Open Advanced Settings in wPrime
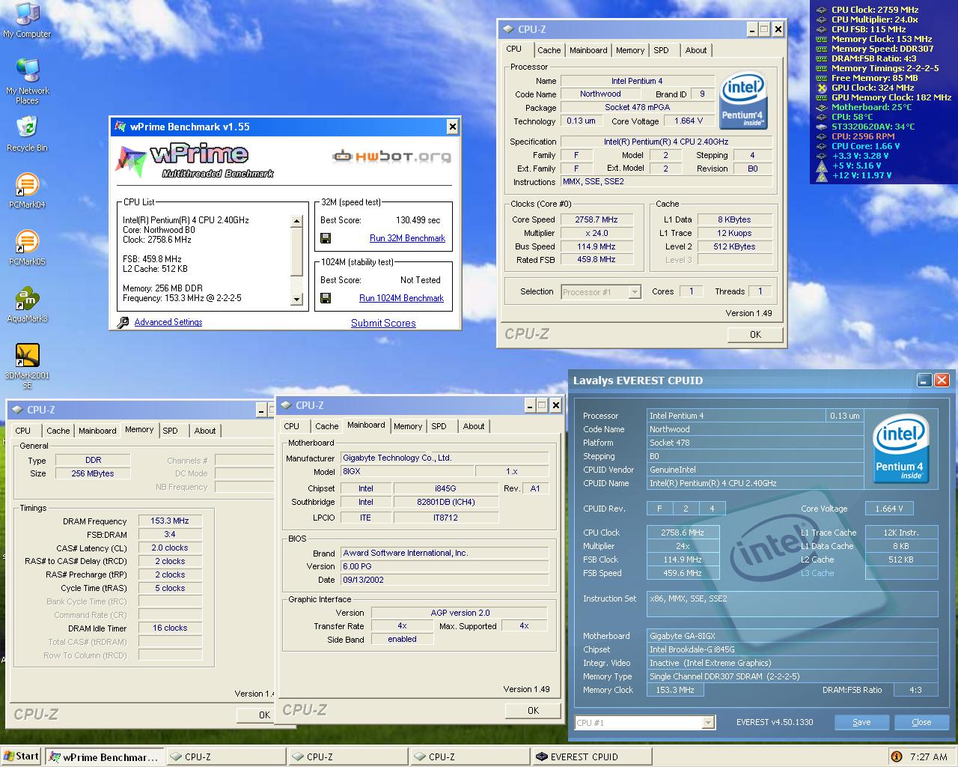 click(x=168, y=322)
